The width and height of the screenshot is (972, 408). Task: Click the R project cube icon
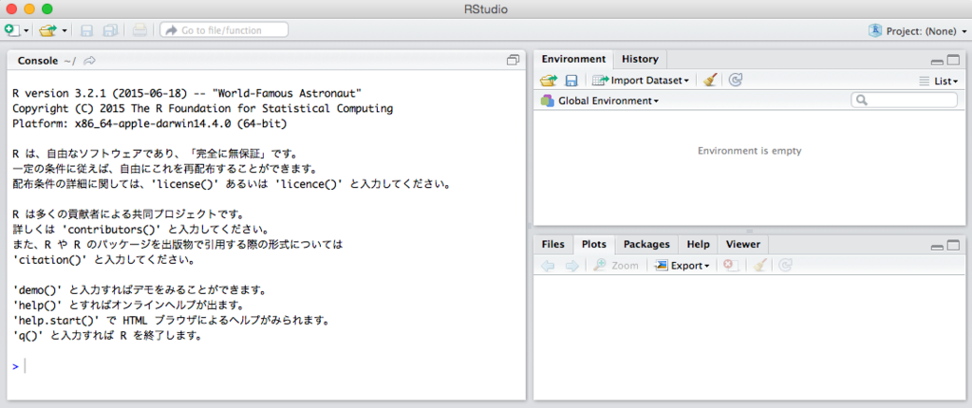click(876, 30)
